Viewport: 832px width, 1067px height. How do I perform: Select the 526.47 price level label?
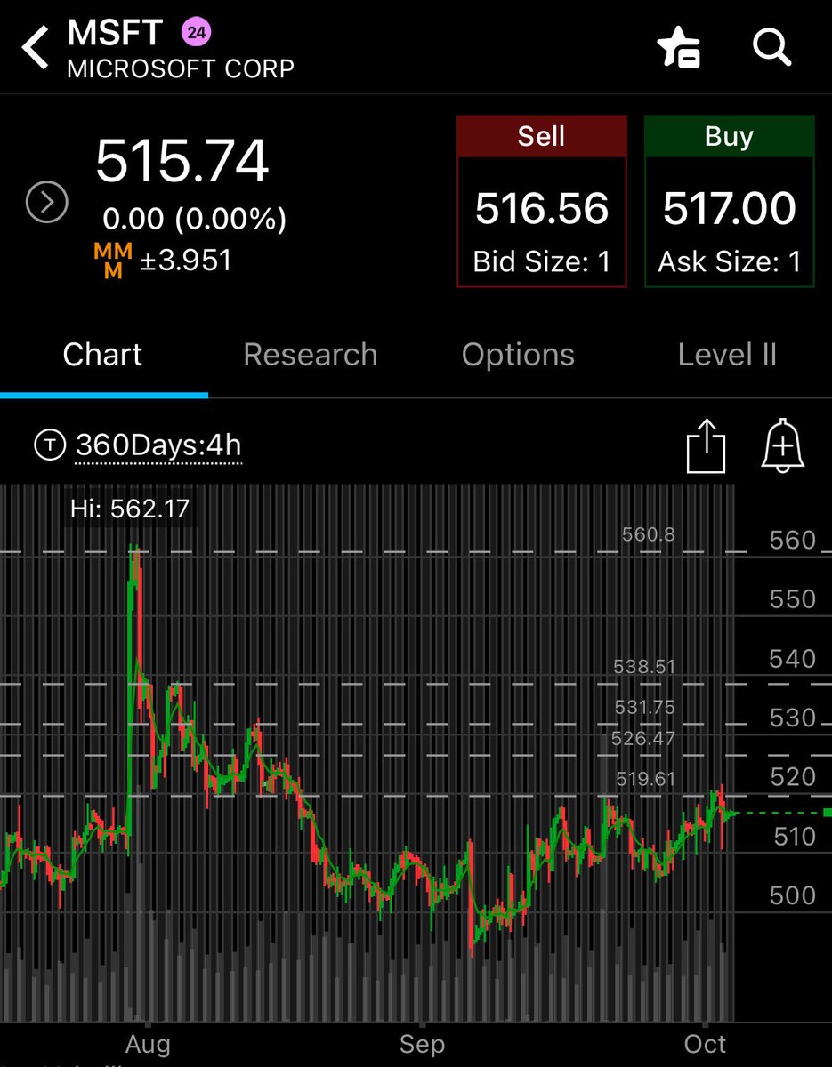[643, 739]
